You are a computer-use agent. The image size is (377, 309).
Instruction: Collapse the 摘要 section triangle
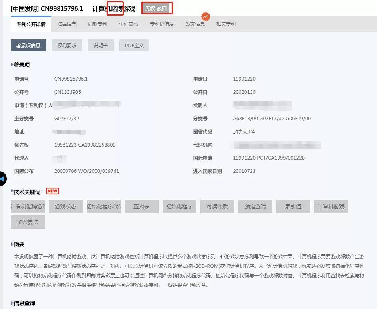click(12, 244)
